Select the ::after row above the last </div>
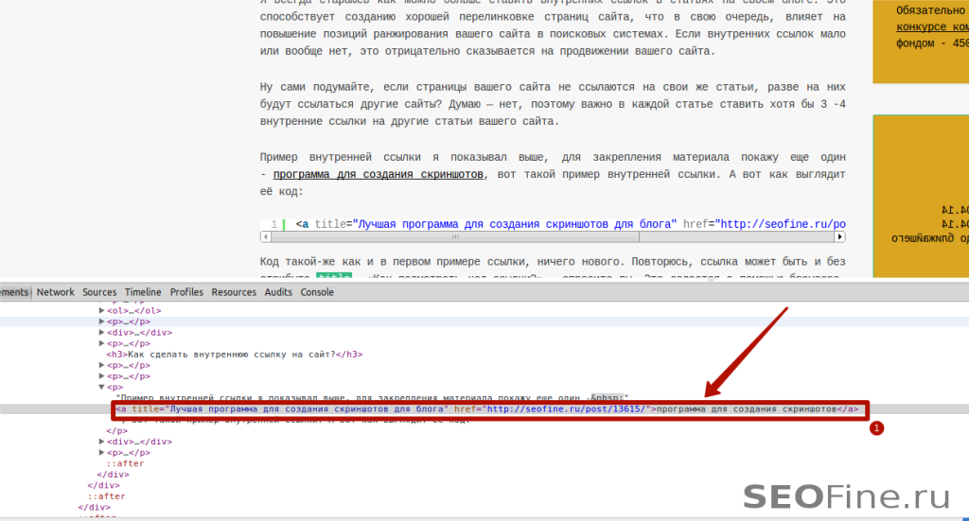This screenshot has height=521, width=969. click(106, 496)
